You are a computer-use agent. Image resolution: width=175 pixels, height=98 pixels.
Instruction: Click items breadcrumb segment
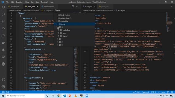(58, 10)
